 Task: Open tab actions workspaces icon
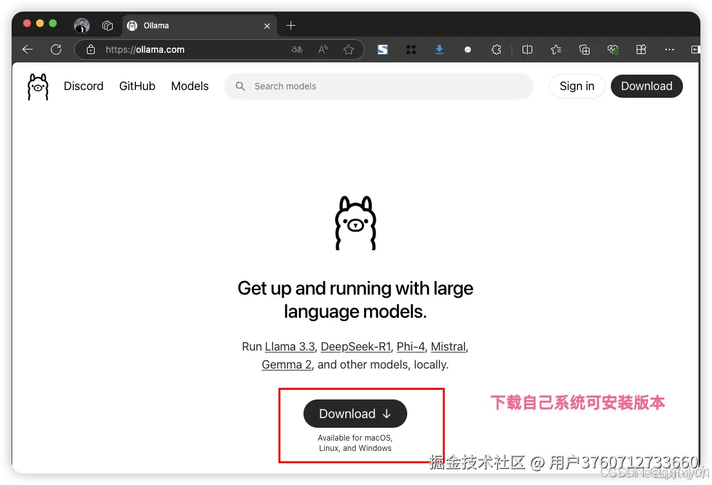[x=108, y=25]
